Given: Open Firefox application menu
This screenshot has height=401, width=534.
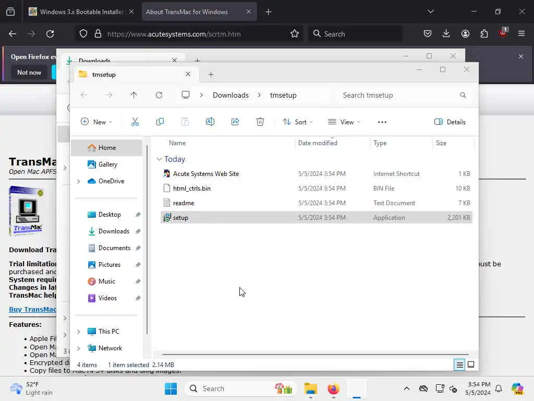Looking at the screenshot, I should click(521, 33).
